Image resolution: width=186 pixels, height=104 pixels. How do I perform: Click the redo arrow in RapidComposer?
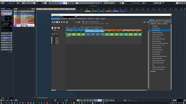(x=148, y=22)
